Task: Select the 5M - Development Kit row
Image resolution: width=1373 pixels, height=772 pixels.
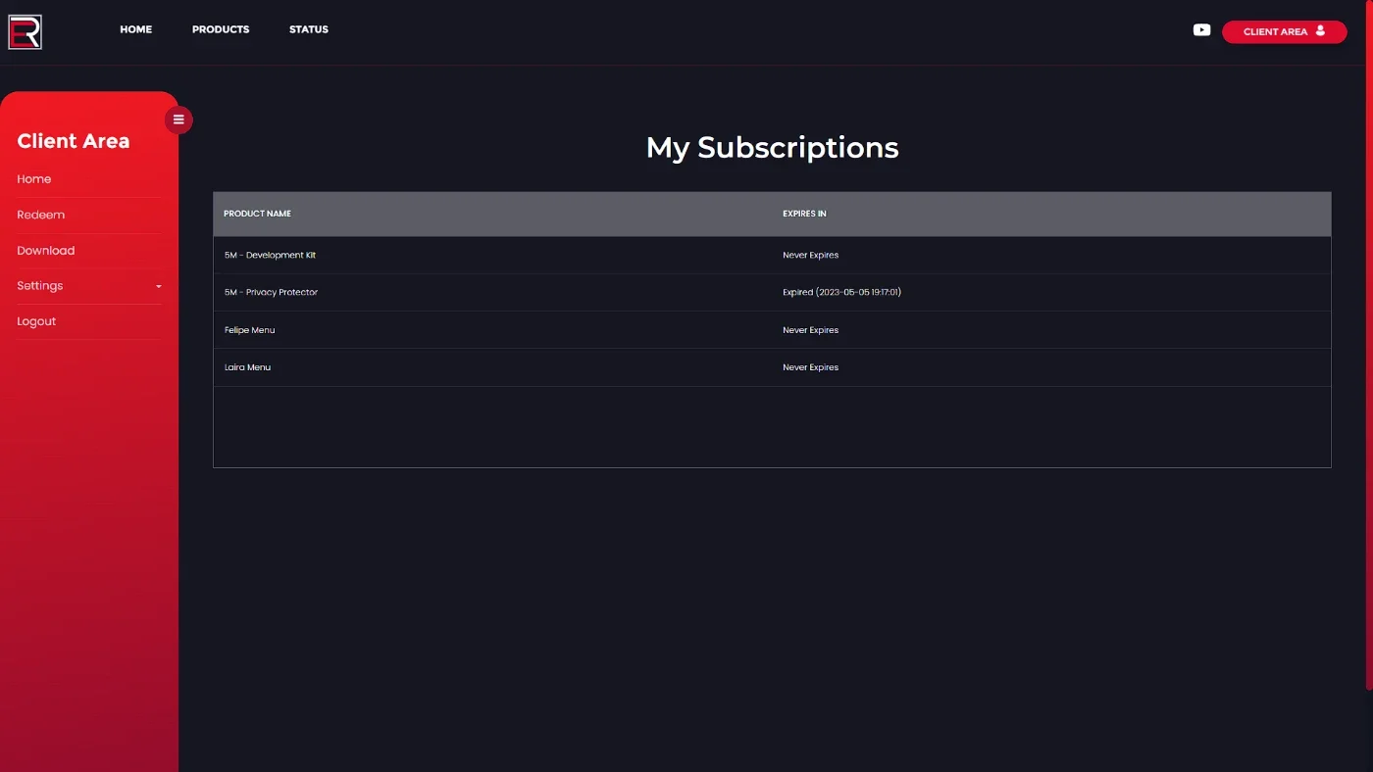Action: (772, 255)
